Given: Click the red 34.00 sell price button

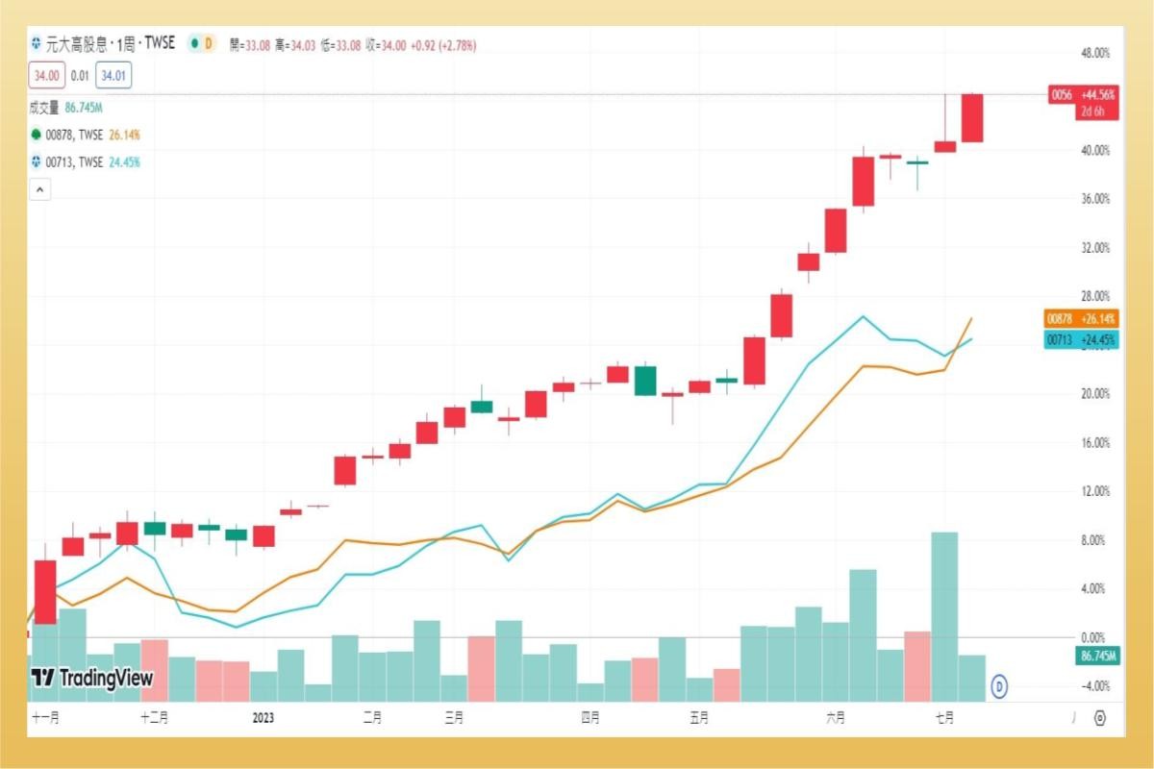Looking at the screenshot, I should [x=46, y=74].
